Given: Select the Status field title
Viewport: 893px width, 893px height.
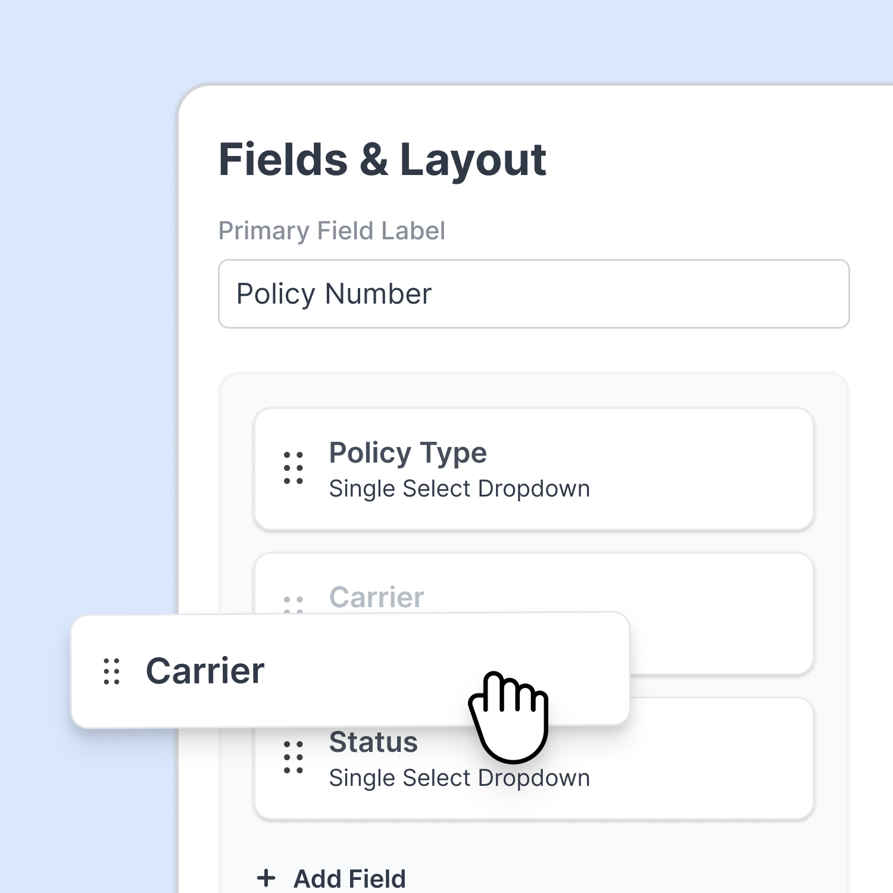Looking at the screenshot, I should [373, 742].
